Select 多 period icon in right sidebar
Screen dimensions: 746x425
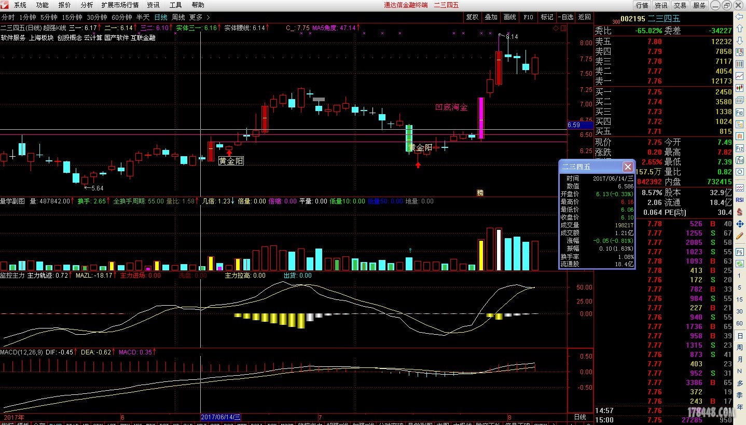click(740, 383)
